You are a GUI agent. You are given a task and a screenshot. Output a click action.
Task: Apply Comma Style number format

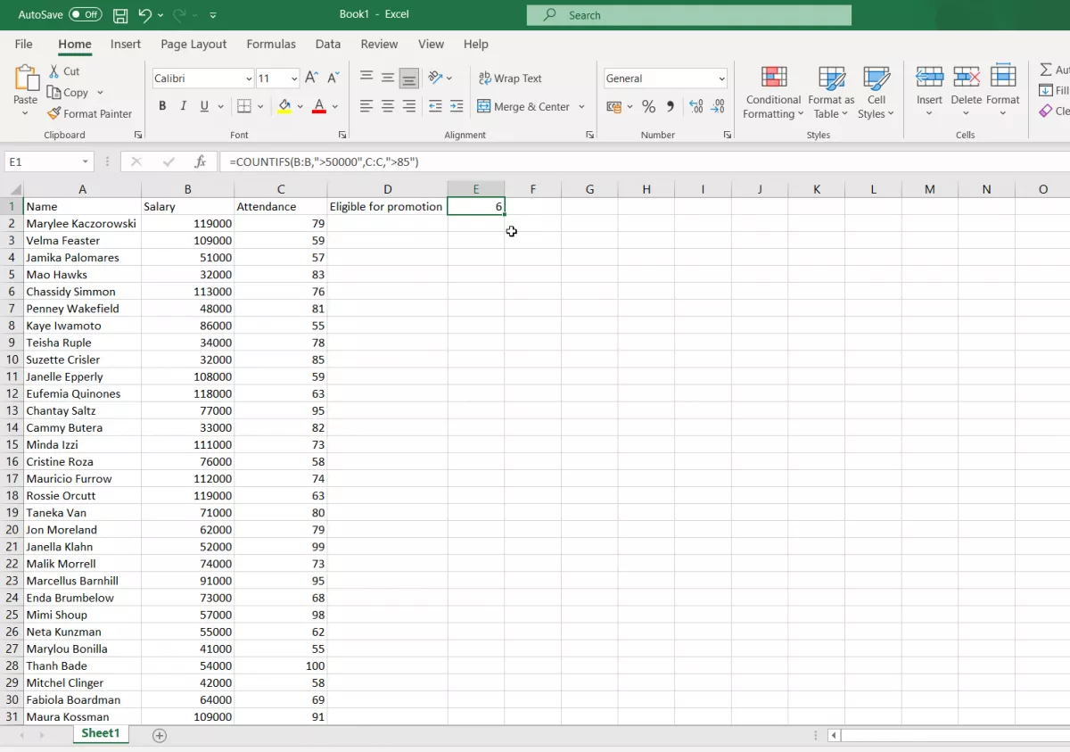point(671,106)
